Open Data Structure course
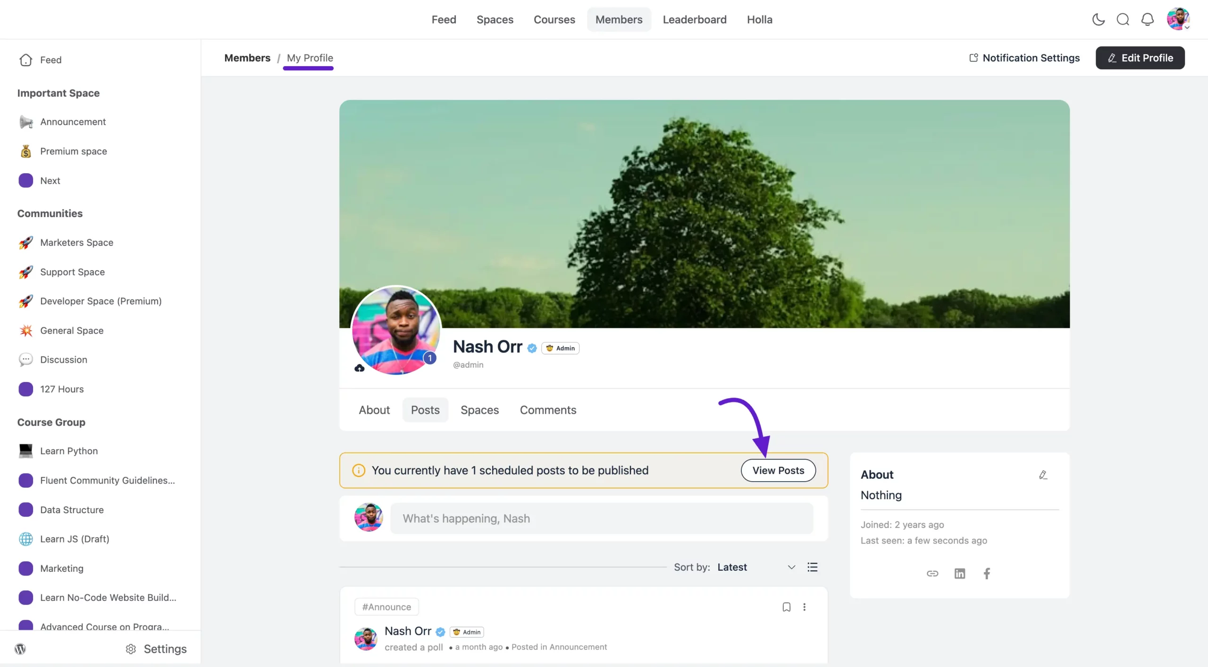This screenshot has height=667, width=1208. pyautogui.click(x=72, y=509)
